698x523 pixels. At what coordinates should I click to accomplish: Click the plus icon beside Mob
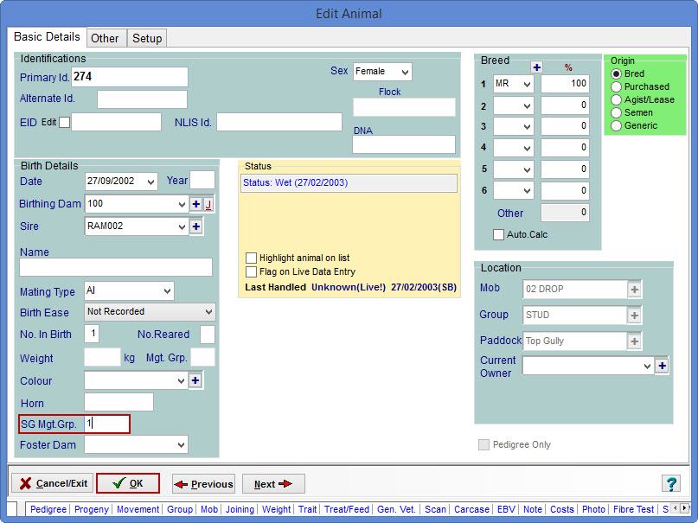tap(634, 290)
